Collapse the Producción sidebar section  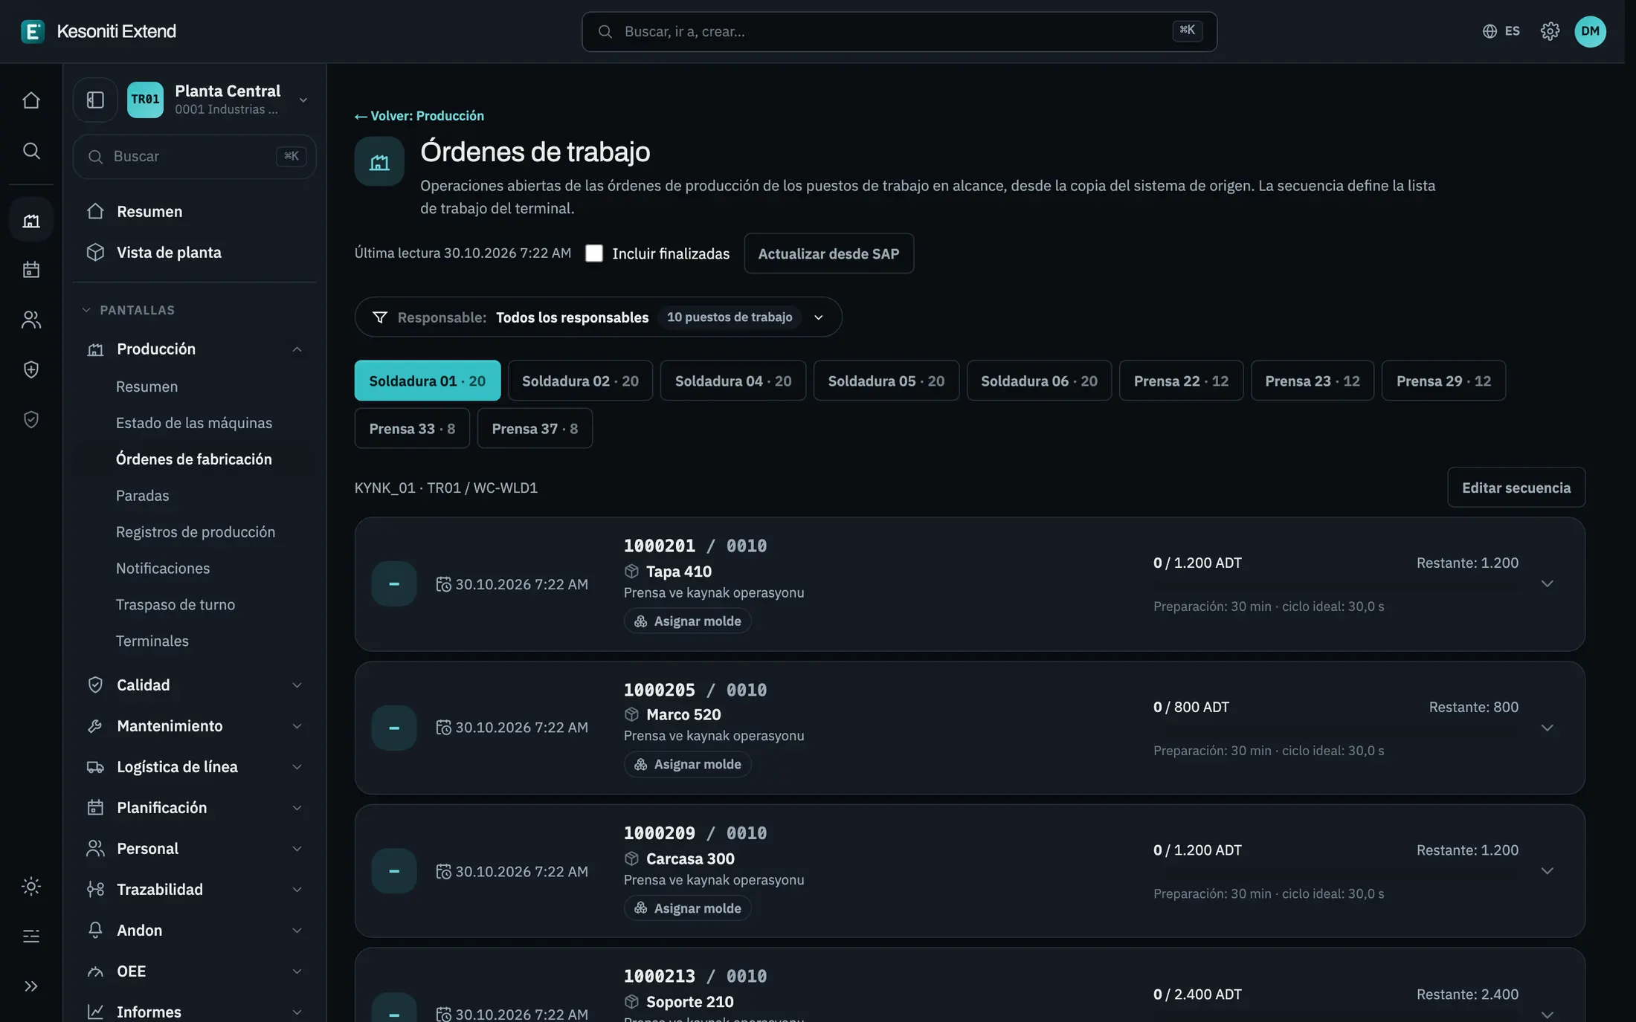tap(195, 349)
